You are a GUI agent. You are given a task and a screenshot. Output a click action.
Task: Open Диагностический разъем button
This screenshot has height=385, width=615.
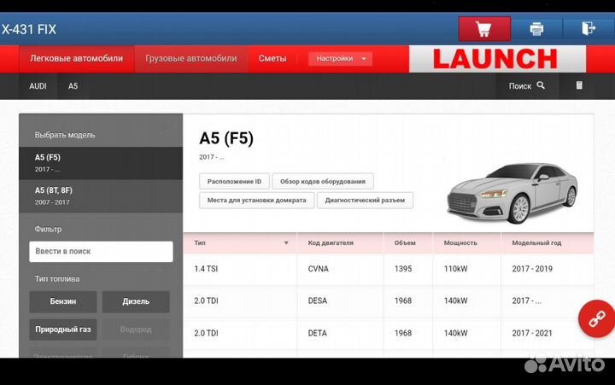(x=365, y=201)
